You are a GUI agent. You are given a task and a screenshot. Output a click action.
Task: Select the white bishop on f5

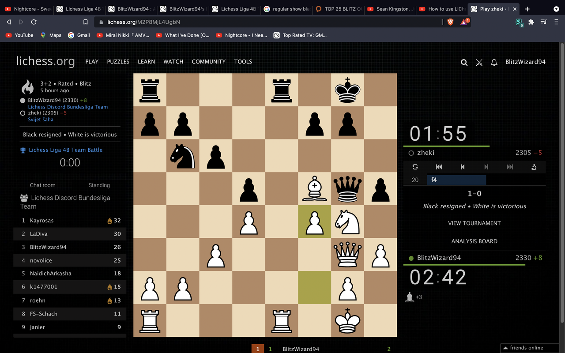(315, 189)
